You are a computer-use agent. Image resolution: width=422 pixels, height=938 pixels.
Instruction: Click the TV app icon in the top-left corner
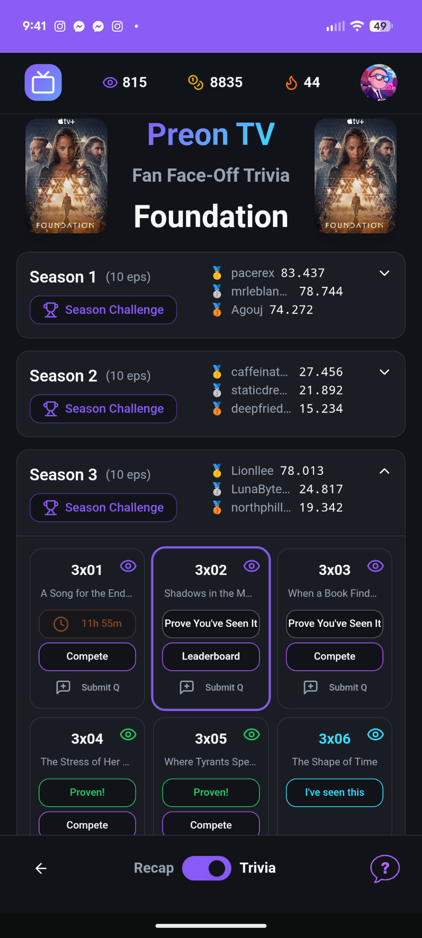(x=43, y=82)
